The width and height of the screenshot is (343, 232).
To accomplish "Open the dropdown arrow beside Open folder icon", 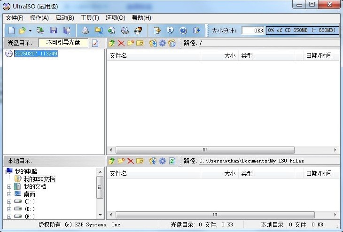I will [x=30, y=31].
